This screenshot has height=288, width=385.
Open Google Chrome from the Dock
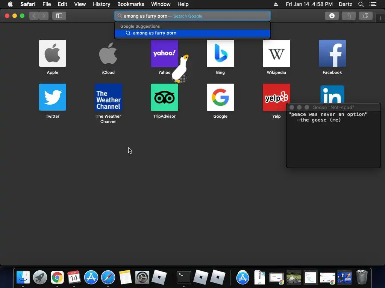(57, 277)
